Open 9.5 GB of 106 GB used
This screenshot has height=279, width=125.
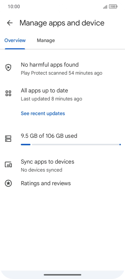pyautogui.click(x=49, y=136)
